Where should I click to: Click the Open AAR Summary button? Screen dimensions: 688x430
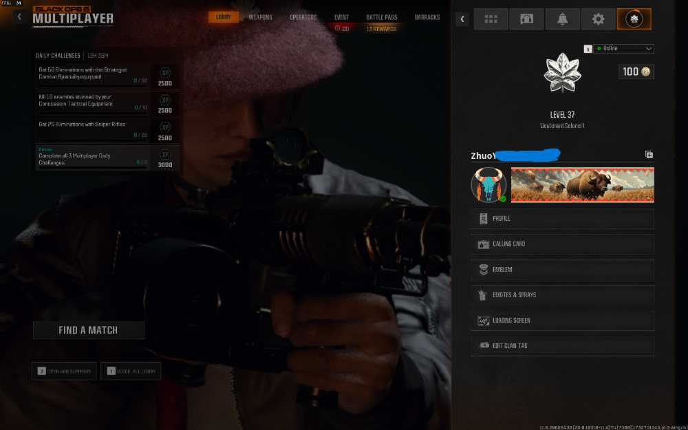tap(64, 372)
